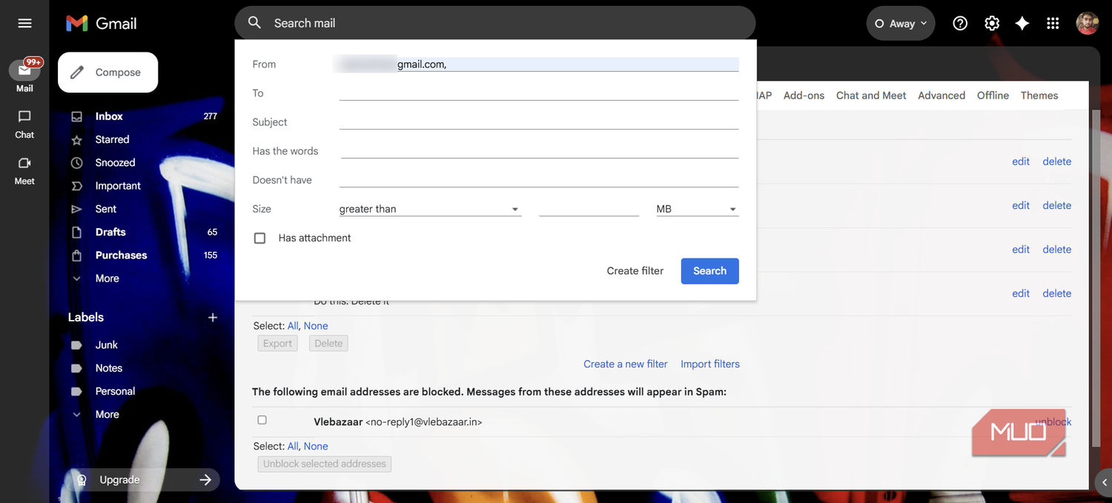Open the Help support icon
The width and height of the screenshot is (1112, 503).
[960, 24]
